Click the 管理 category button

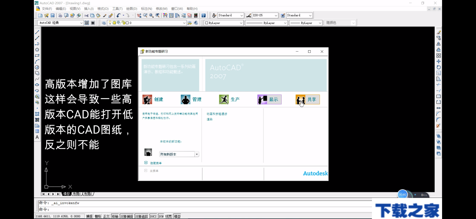(191, 100)
